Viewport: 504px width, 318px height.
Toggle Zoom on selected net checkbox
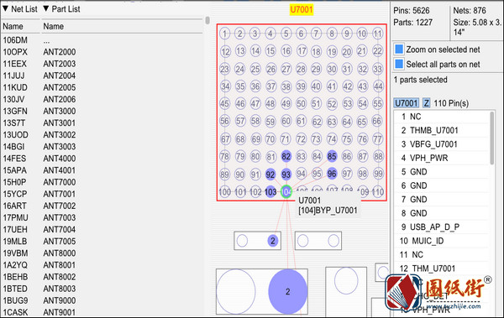[x=399, y=50]
